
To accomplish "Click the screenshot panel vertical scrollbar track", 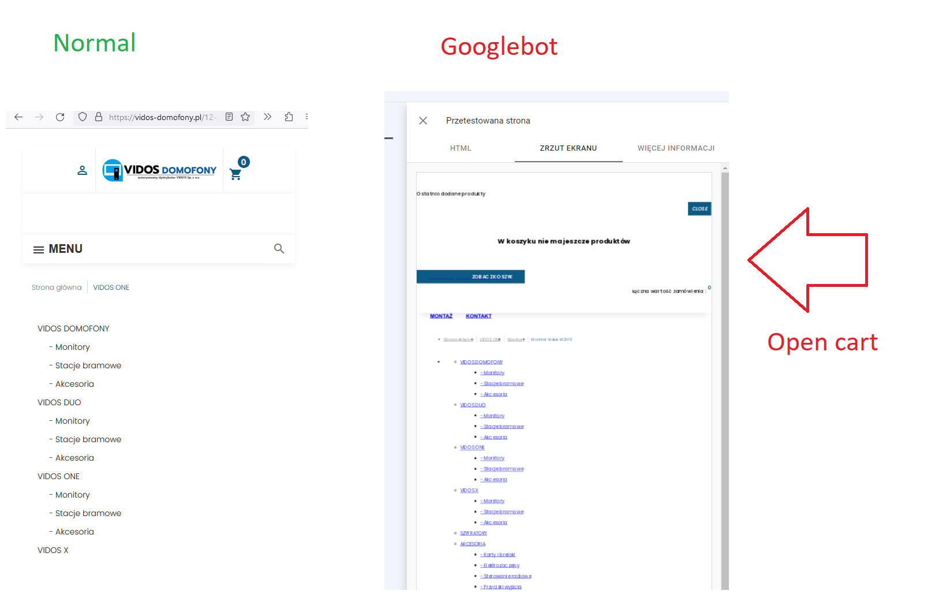I will (725, 381).
